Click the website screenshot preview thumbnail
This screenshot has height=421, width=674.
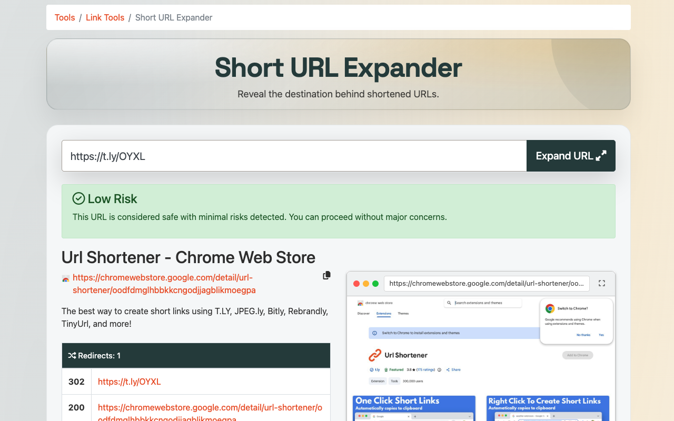click(481, 358)
